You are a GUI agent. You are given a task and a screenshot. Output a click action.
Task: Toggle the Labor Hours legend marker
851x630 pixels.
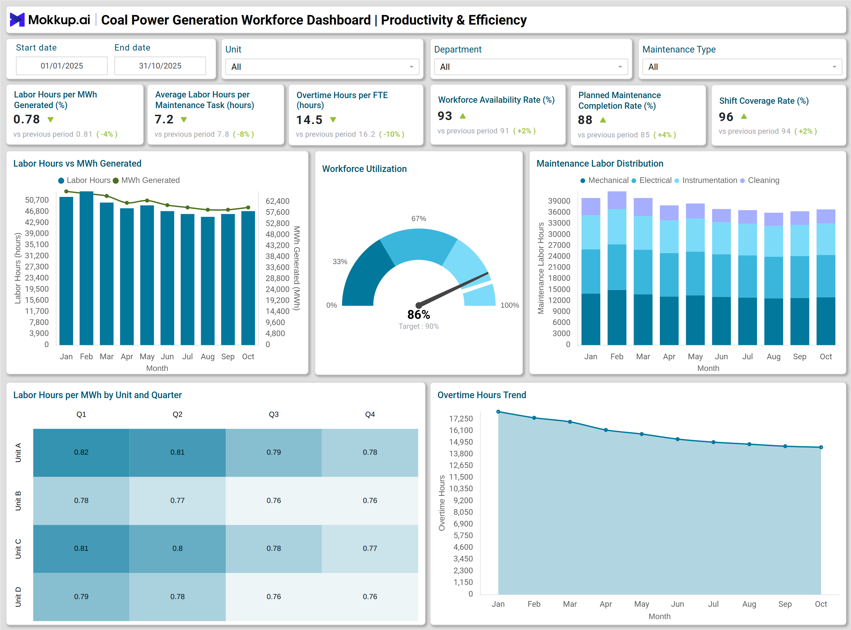click(x=61, y=180)
